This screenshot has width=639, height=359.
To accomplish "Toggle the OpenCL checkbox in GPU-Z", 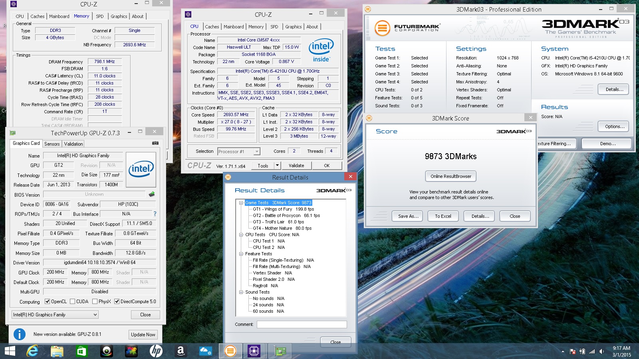I will 48,302.
